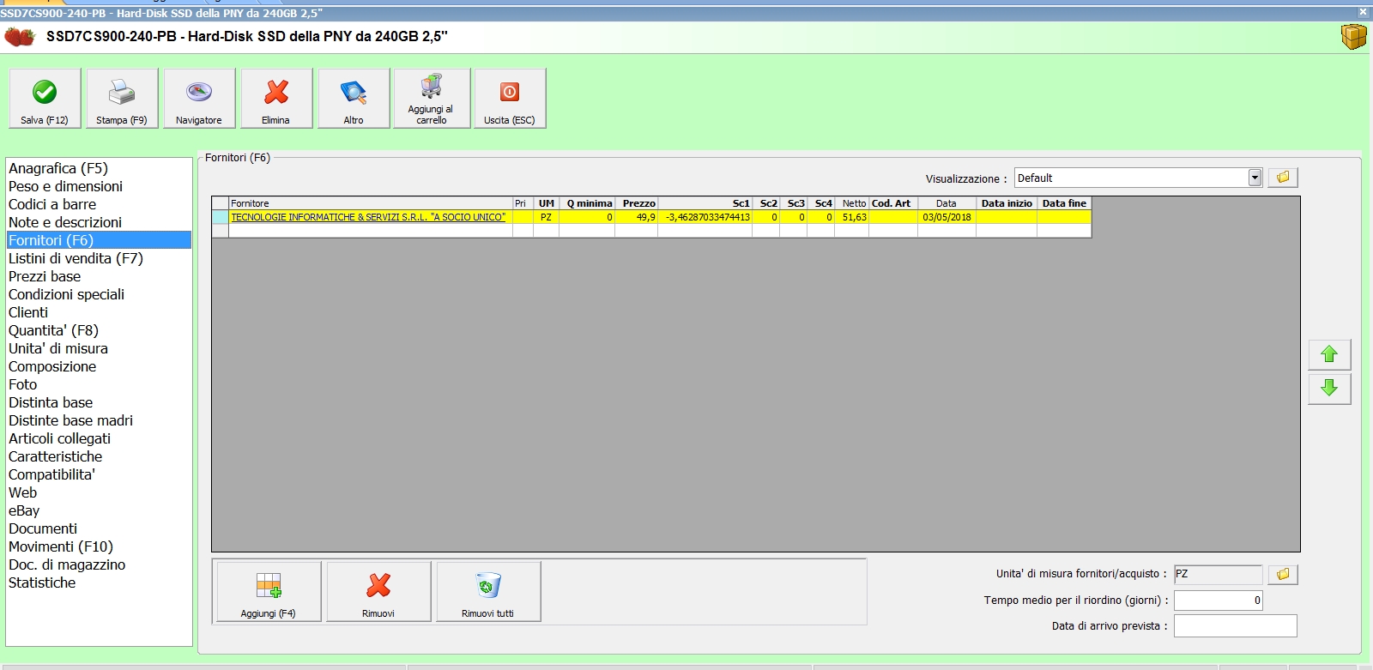The width and height of the screenshot is (1373, 670).
Task: Open Movimenti (F10) section
Action: 99,546
